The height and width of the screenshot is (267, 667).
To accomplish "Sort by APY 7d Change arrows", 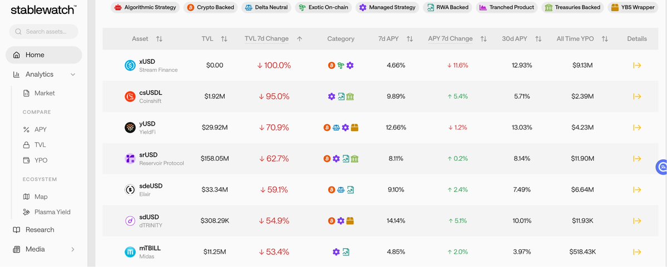I will pyautogui.click(x=483, y=39).
